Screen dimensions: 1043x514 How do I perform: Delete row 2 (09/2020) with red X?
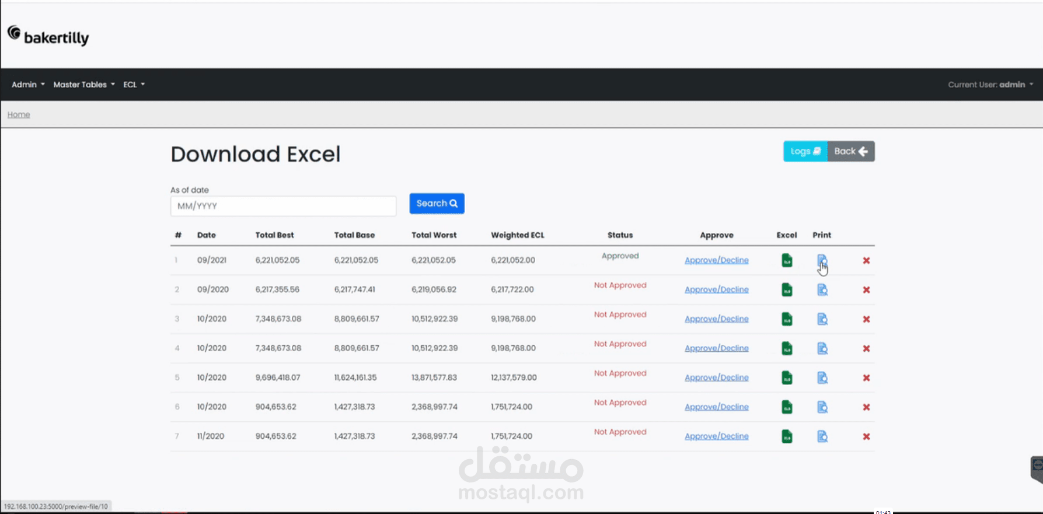pyautogui.click(x=866, y=290)
